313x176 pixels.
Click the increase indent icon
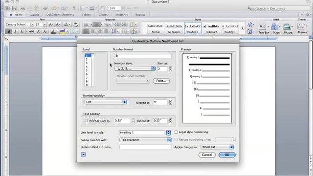[124, 24]
